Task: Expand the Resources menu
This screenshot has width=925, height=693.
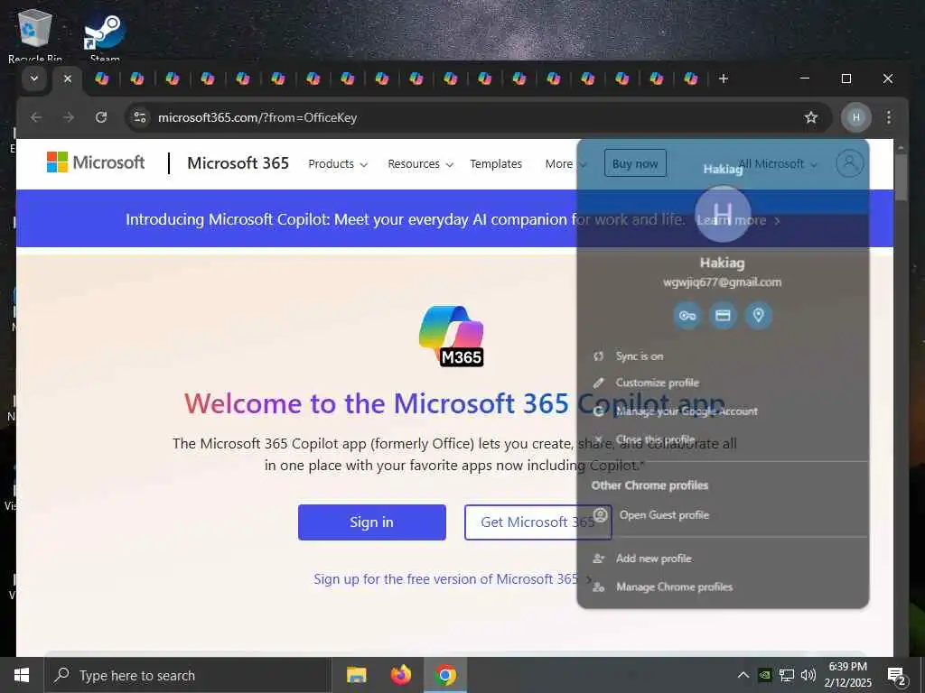Action: click(420, 164)
